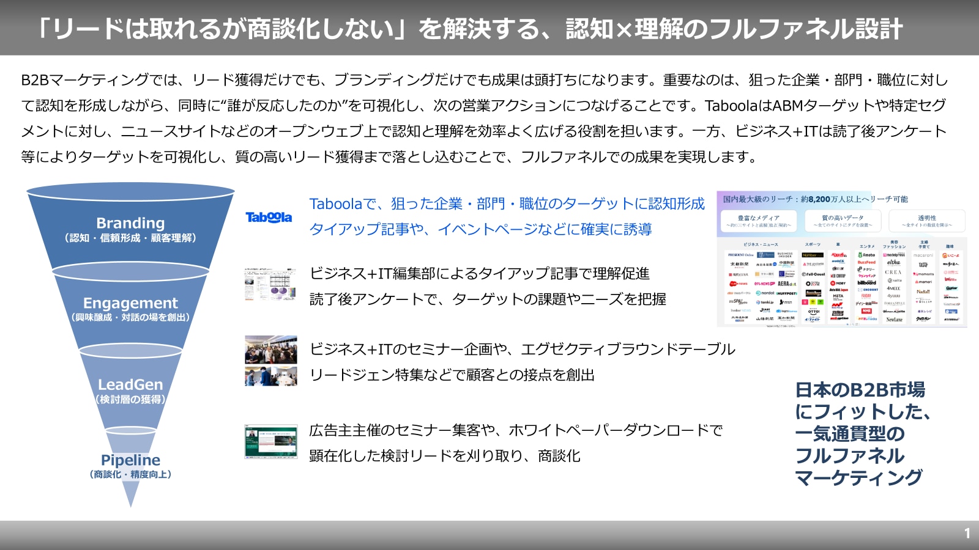Click the AERA dot logo

point(786,284)
